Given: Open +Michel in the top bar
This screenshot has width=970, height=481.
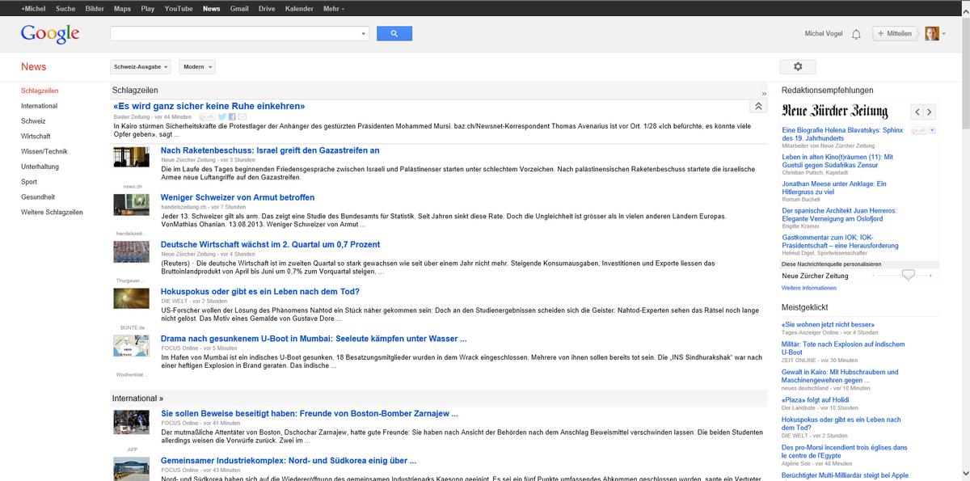Looking at the screenshot, I should 35,8.
